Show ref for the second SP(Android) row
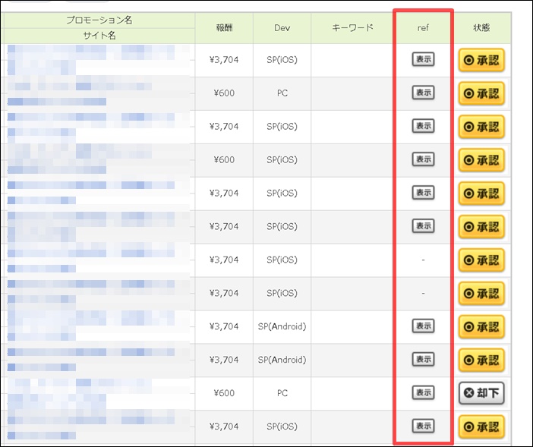Screen dimensions: 533x447 coord(423,359)
